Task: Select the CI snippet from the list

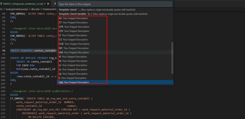Action: (x=115, y=35)
